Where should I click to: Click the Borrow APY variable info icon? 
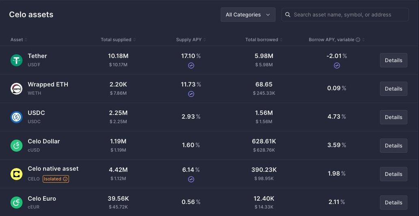pos(358,40)
